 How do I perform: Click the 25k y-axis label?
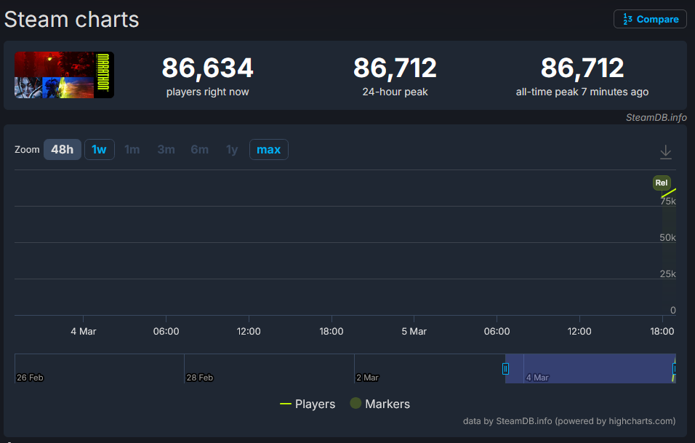(x=667, y=274)
